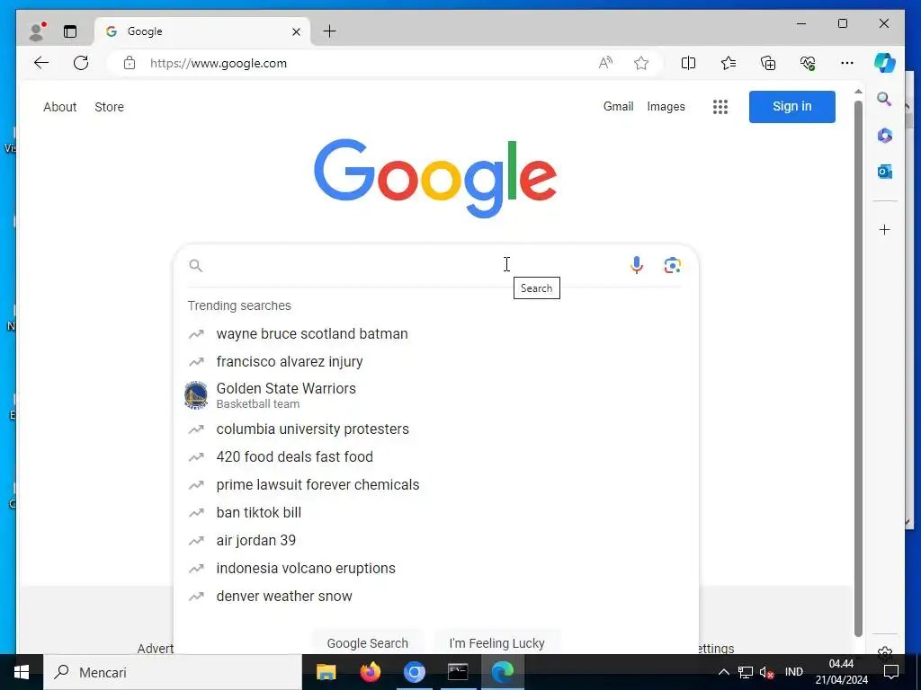View site information lock icon

click(130, 63)
